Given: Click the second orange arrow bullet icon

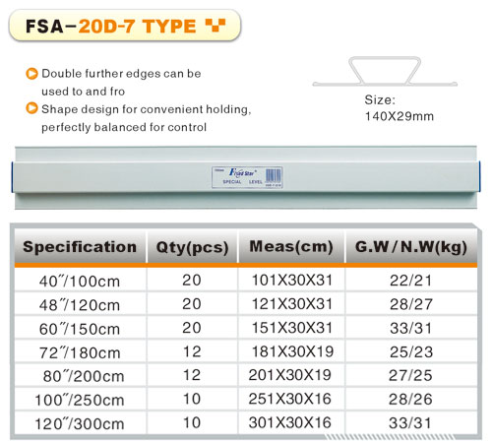Looking at the screenshot, I should (31, 108).
